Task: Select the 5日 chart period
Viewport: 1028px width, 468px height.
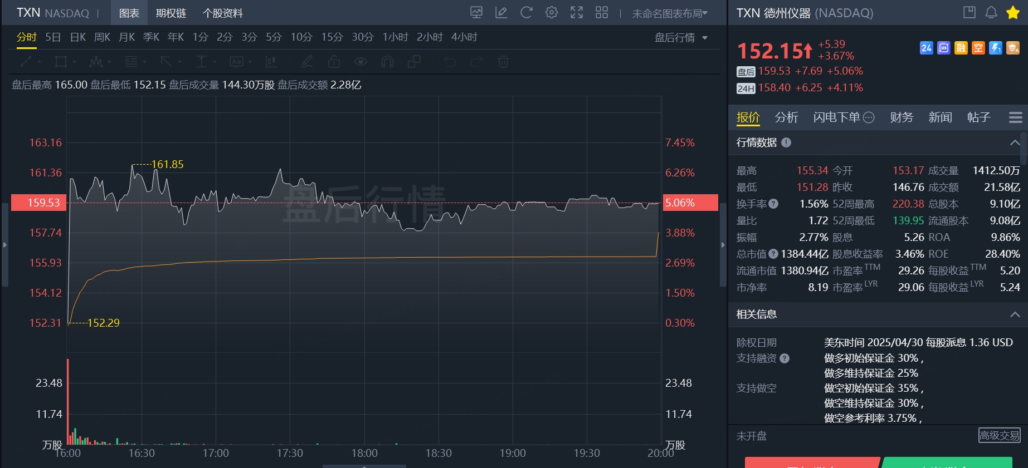Action: tap(53, 37)
